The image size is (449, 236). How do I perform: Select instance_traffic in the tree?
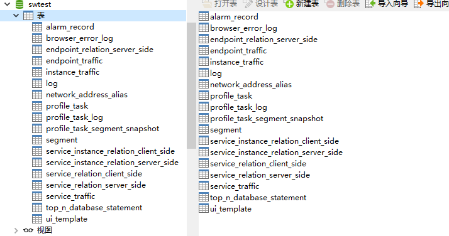coord(72,72)
